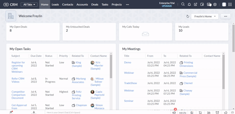Open the calendar icon in header

click(x=202, y=4)
